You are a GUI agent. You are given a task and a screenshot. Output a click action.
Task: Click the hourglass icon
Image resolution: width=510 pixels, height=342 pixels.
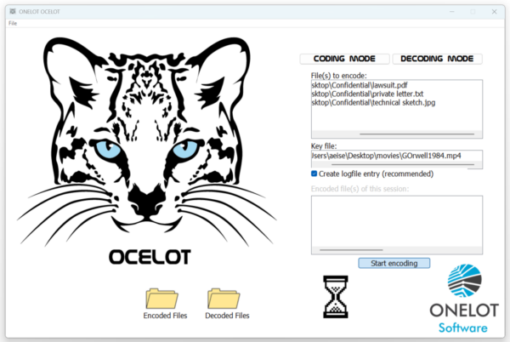[336, 296]
